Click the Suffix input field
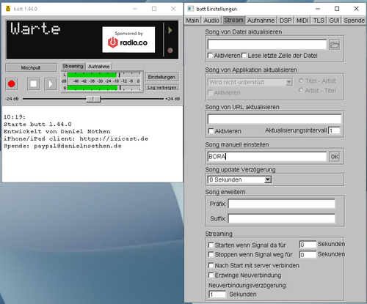Screen dimensions: 367x304 281,218
